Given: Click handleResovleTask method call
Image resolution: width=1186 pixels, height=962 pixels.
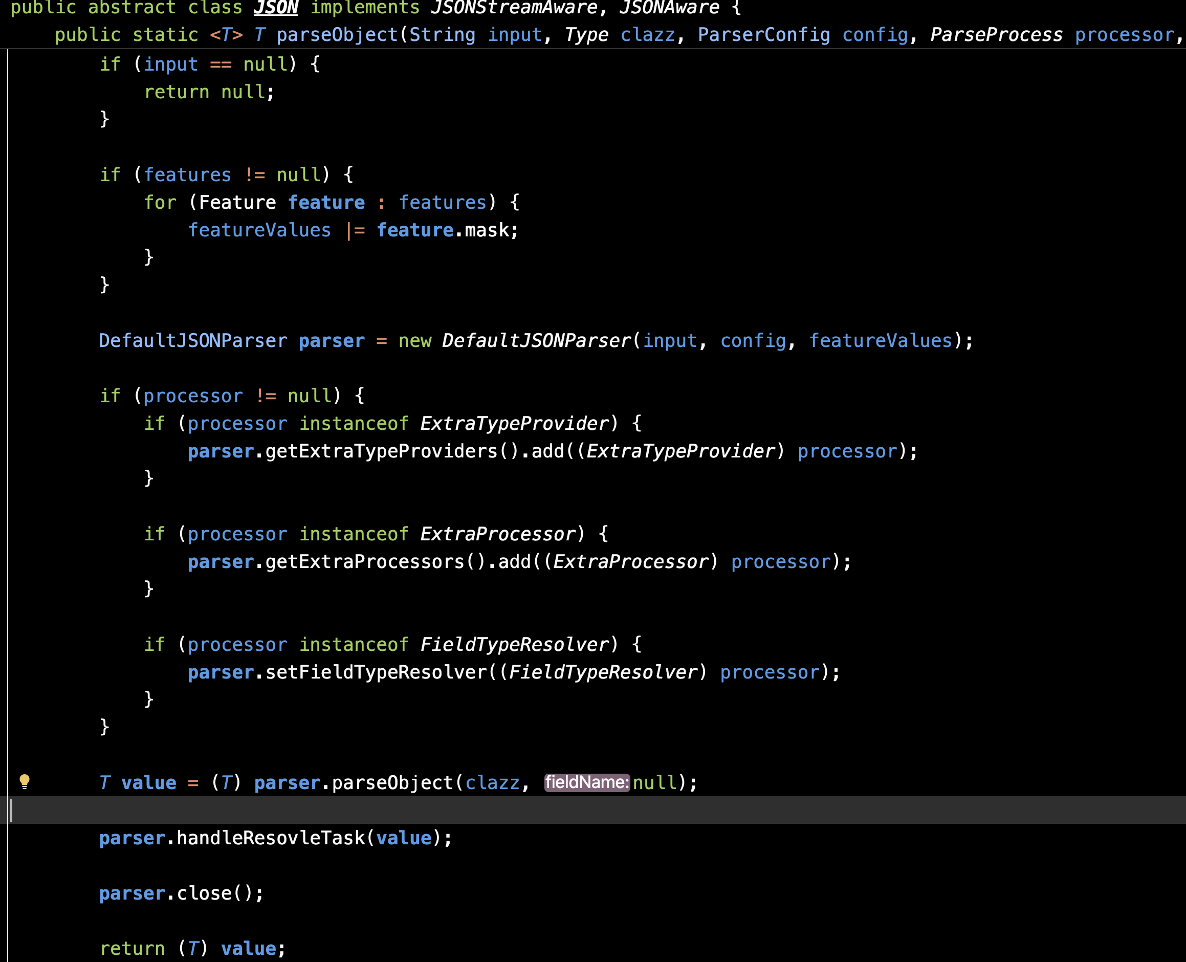Looking at the screenshot, I should coord(271,839).
